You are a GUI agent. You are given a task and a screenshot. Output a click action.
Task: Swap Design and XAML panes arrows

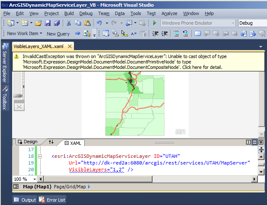click(51, 142)
